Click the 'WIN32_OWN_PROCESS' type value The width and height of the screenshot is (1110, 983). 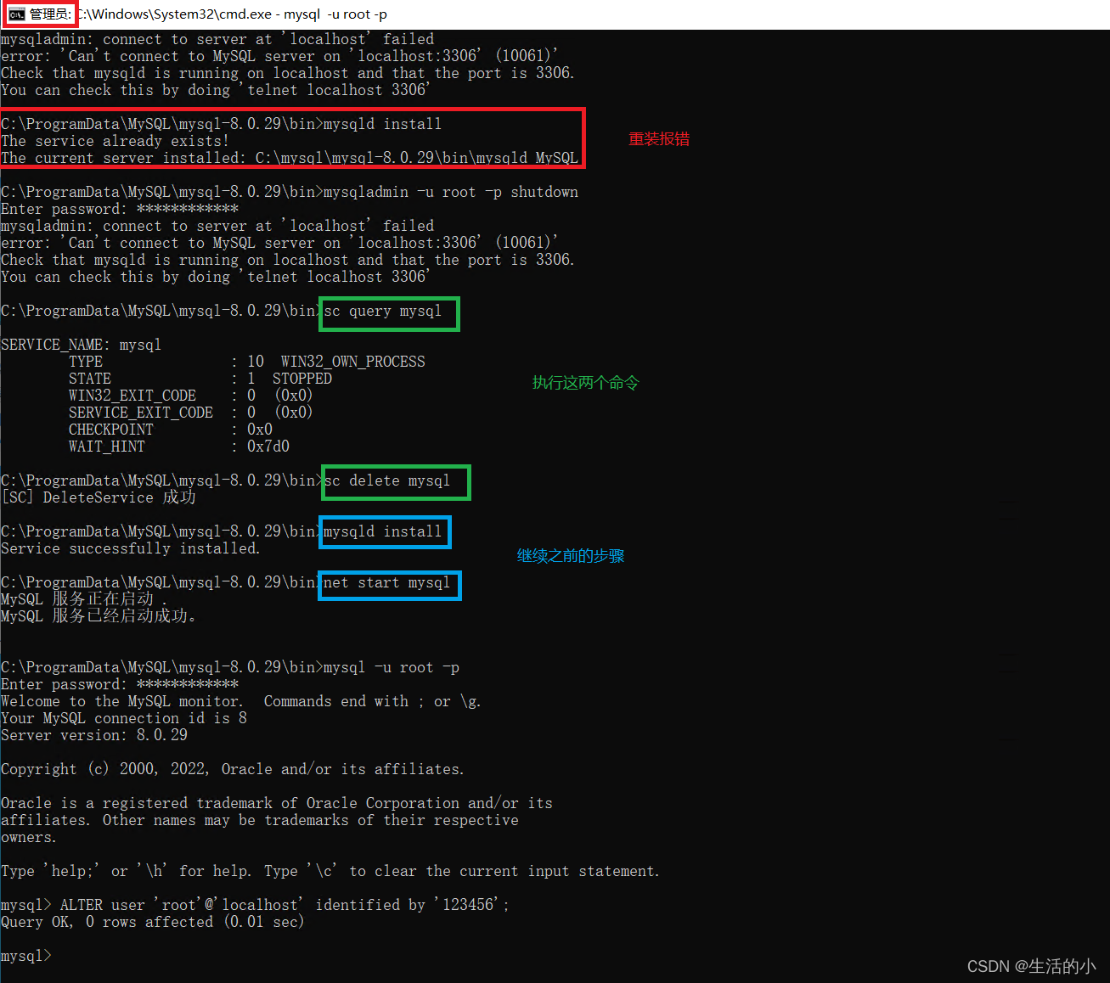coord(352,362)
